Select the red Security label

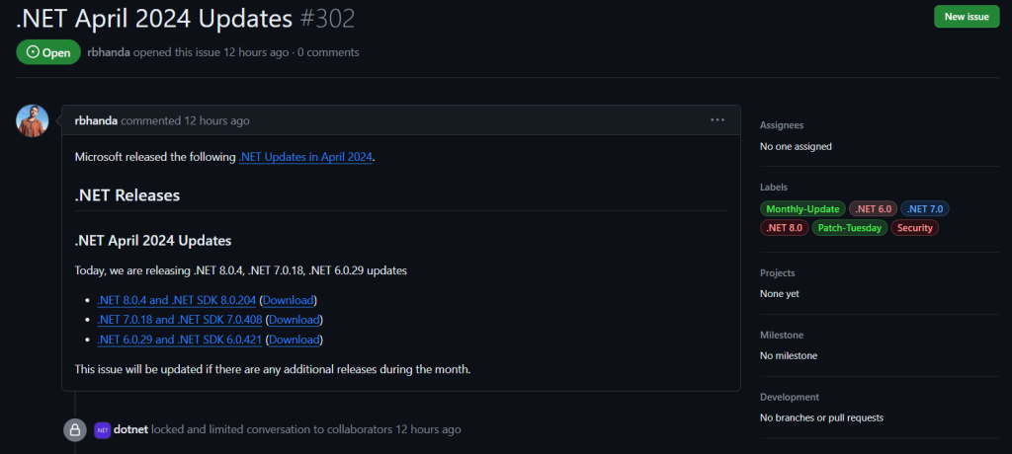pos(914,228)
